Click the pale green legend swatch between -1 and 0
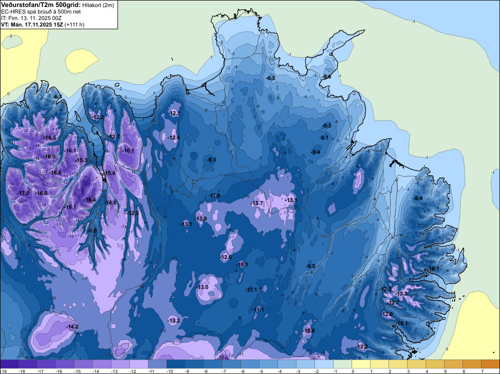500x374 pixels. [x=342, y=364]
